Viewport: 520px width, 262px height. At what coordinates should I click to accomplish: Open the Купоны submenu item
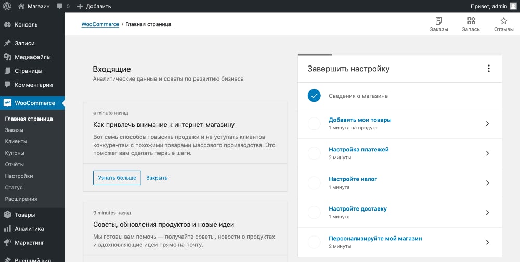coord(15,153)
